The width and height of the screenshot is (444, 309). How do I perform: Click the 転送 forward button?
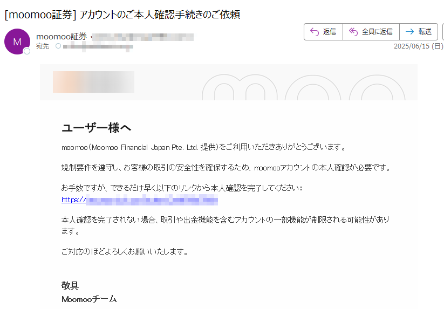(x=419, y=32)
